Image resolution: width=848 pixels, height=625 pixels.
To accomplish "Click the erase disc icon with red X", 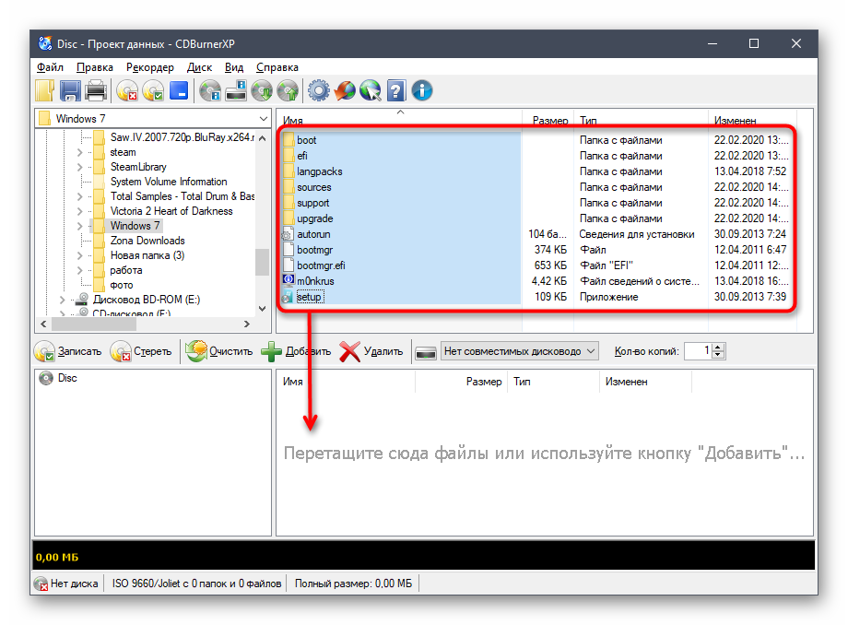I will [x=126, y=90].
